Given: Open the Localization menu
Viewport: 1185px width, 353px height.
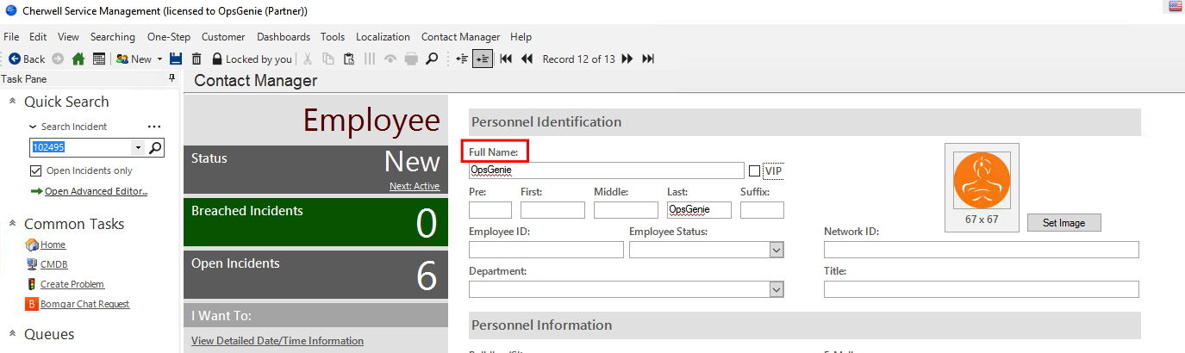Looking at the screenshot, I should (383, 37).
